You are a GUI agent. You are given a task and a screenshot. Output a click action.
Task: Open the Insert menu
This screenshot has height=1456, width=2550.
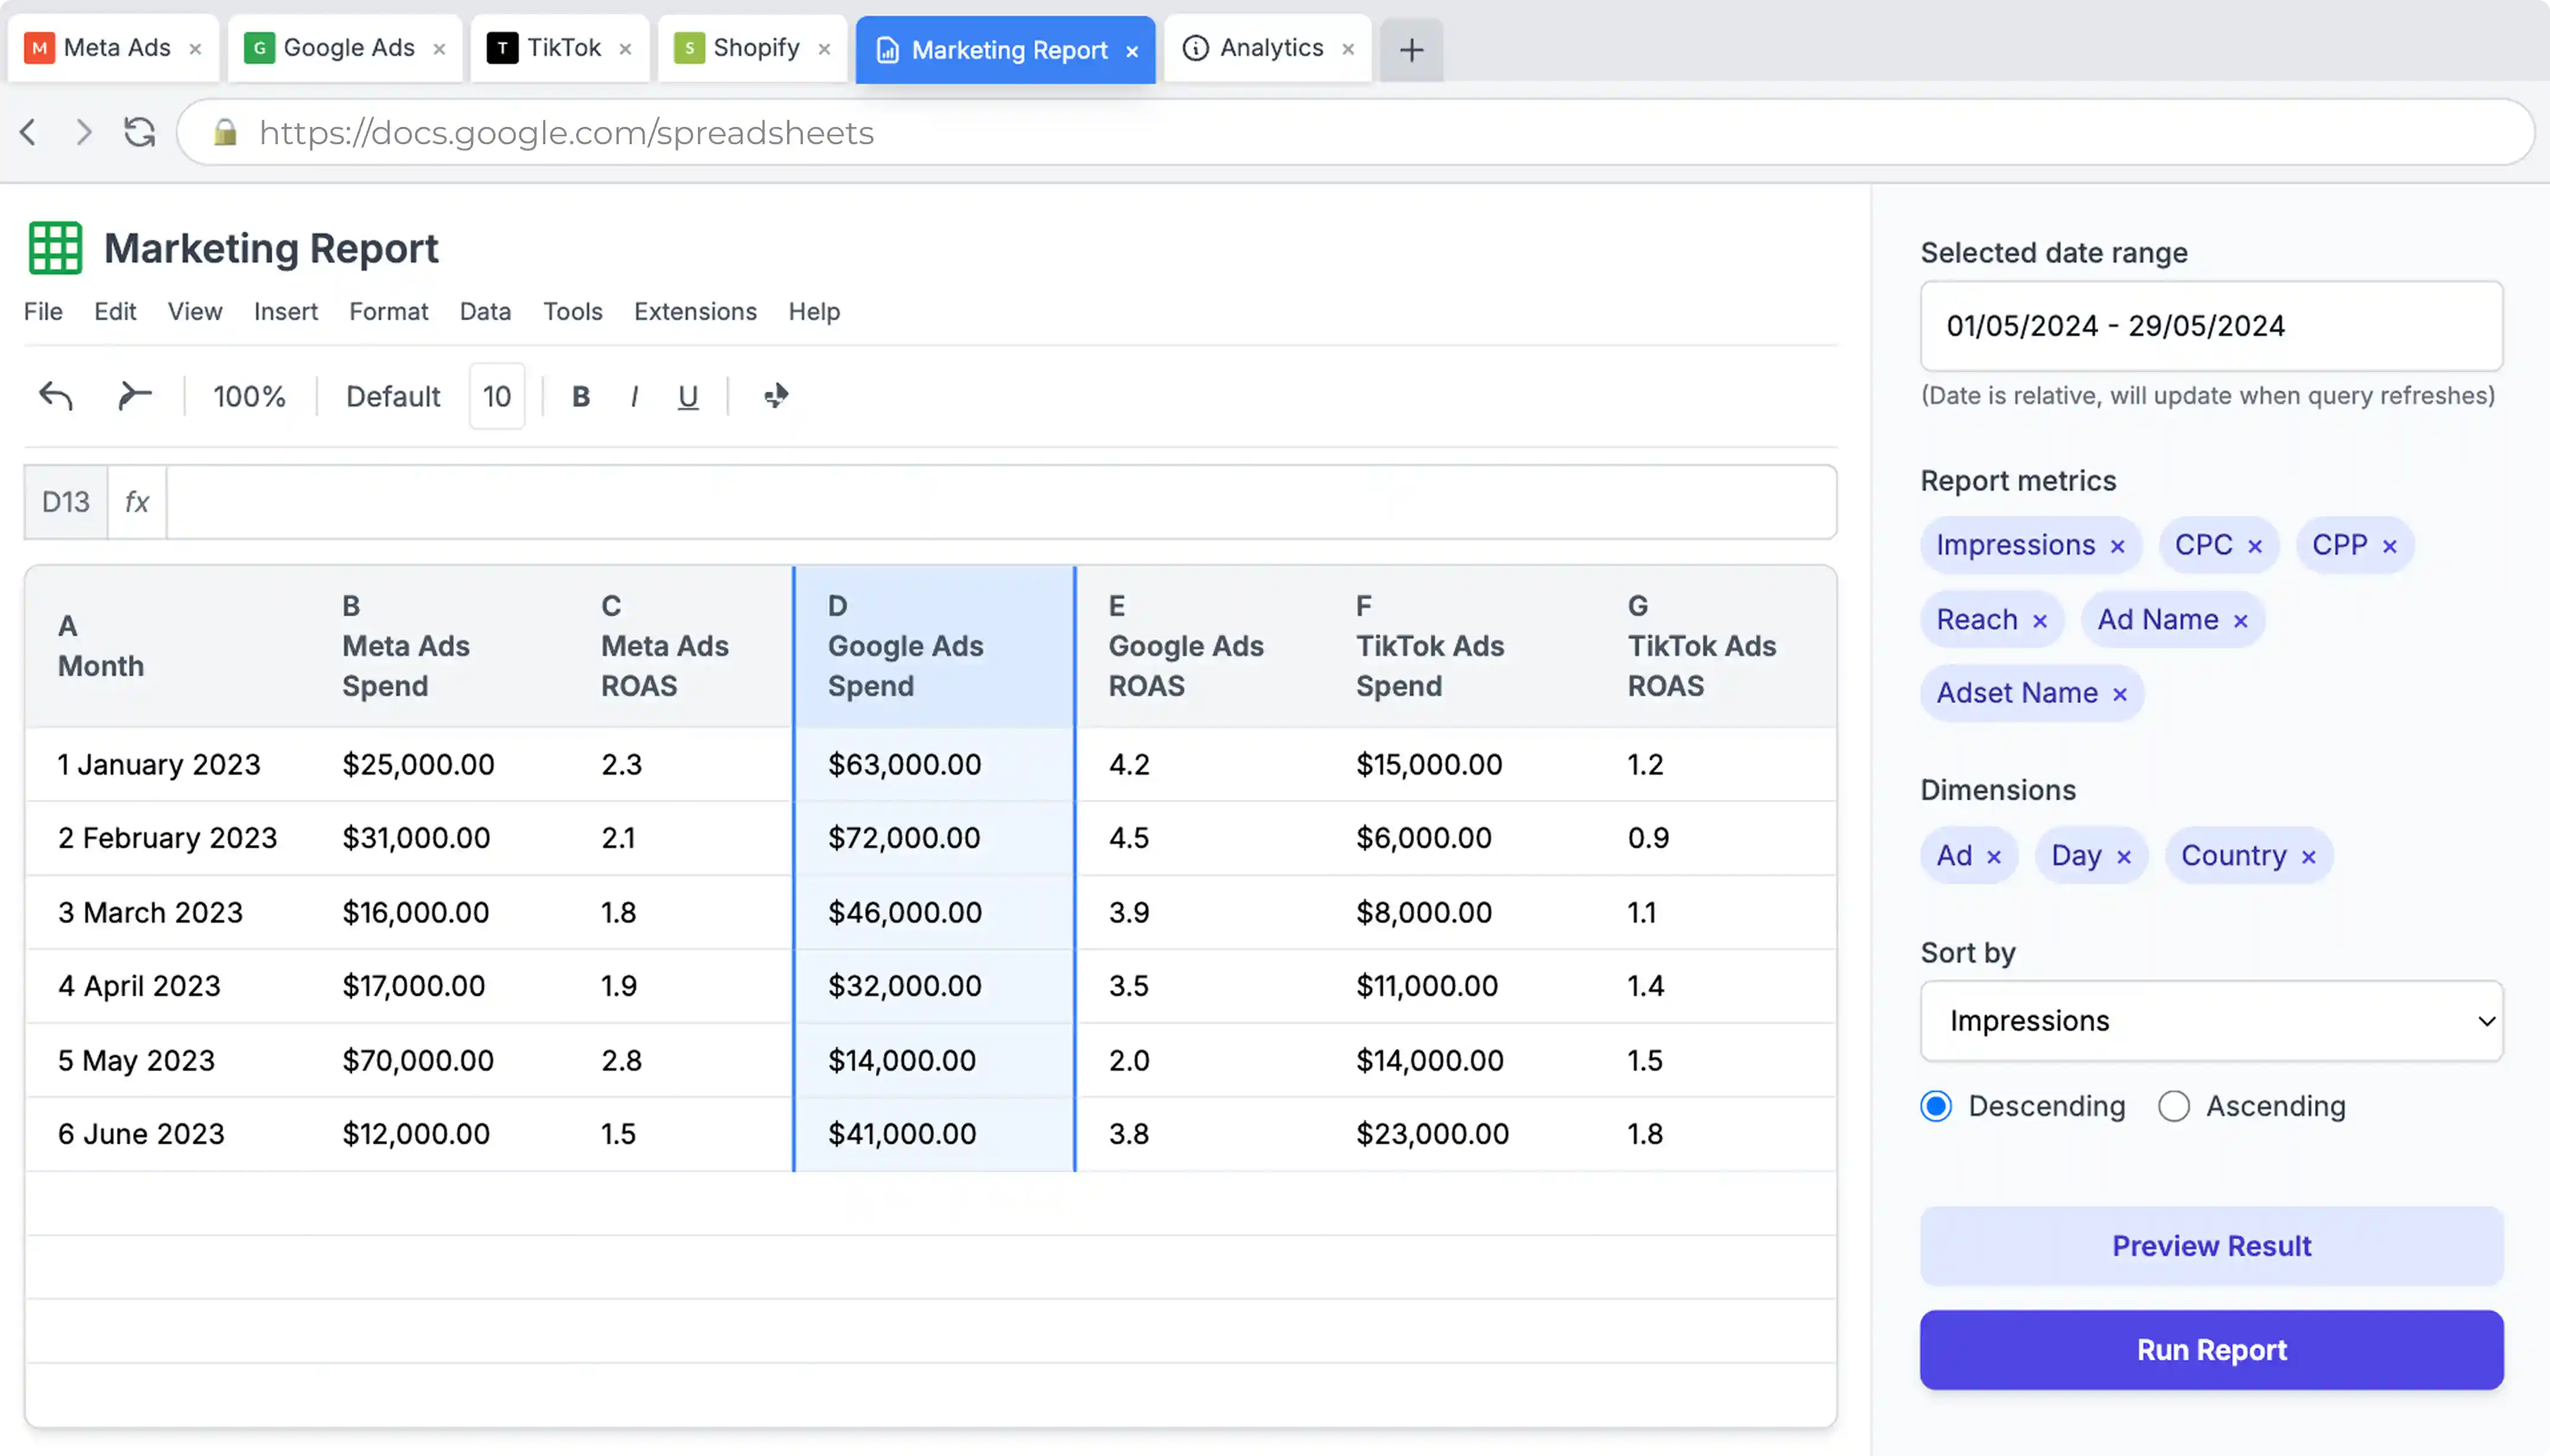coord(286,312)
